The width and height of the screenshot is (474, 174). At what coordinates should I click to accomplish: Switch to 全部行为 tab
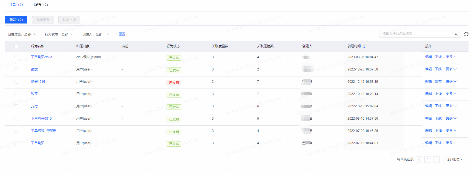coord(16,5)
